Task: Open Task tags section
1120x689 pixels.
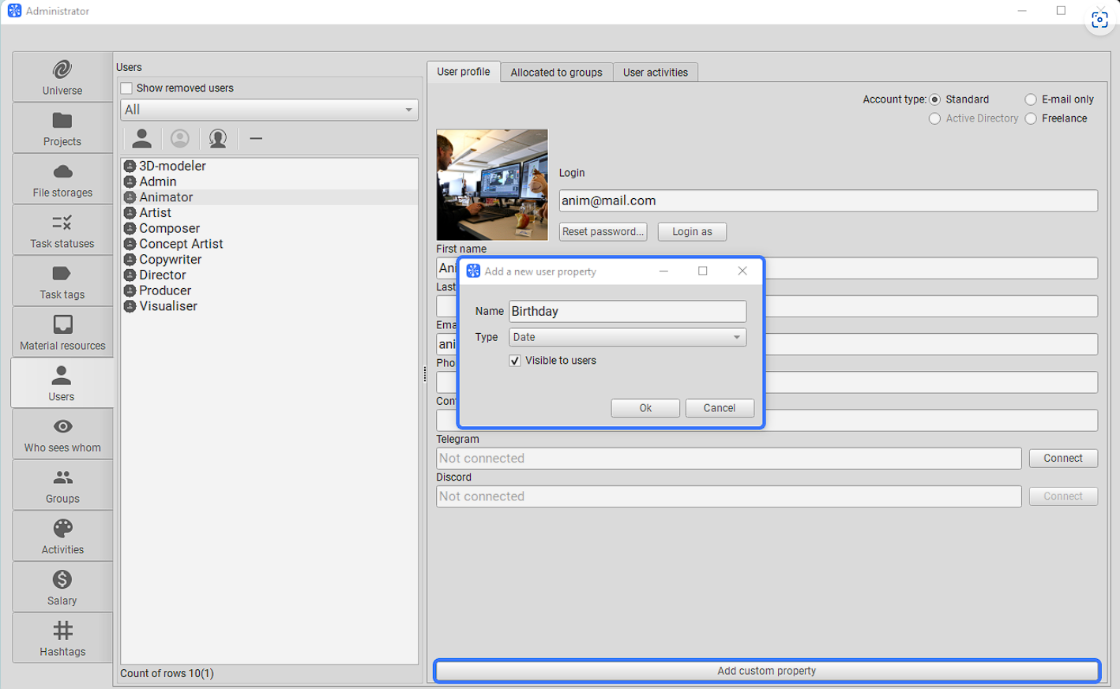Action: coord(62,282)
